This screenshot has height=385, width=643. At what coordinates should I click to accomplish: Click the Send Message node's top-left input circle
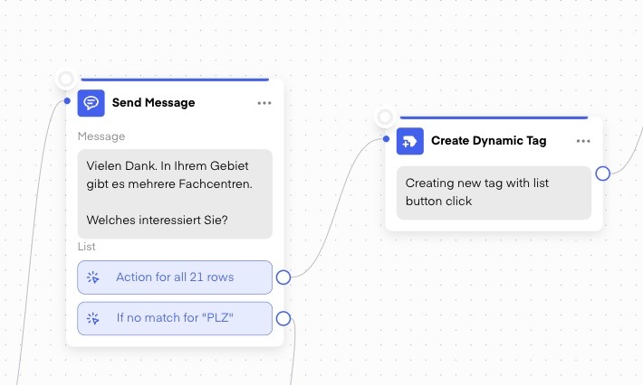(65, 80)
